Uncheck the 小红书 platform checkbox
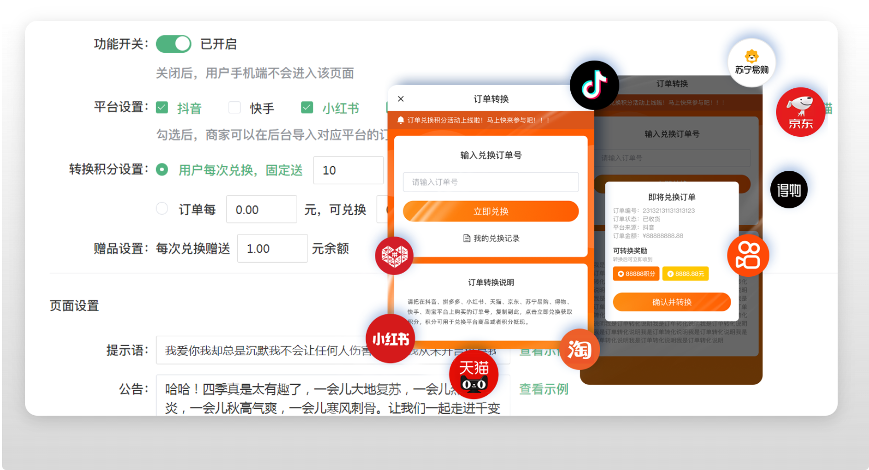The height and width of the screenshot is (470, 869). click(x=307, y=108)
